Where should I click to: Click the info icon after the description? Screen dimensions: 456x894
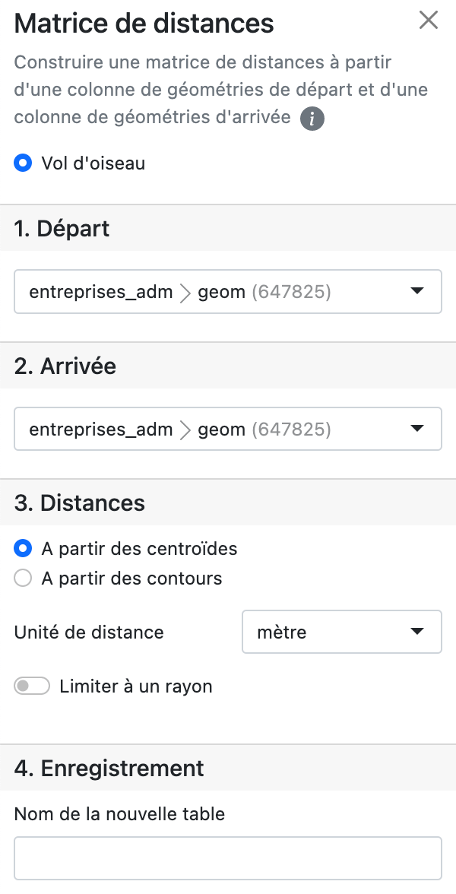click(312, 119)
